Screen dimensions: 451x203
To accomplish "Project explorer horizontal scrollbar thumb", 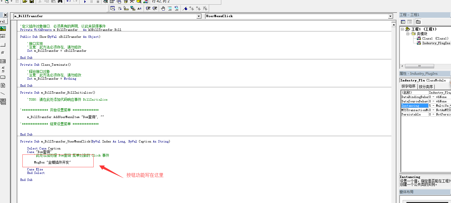I will [x=419, y=66].
